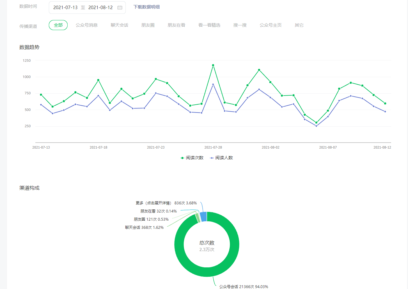408x289 pixels.
Task: Select the 朋友圈 channel filter
Action: (148, 25)
